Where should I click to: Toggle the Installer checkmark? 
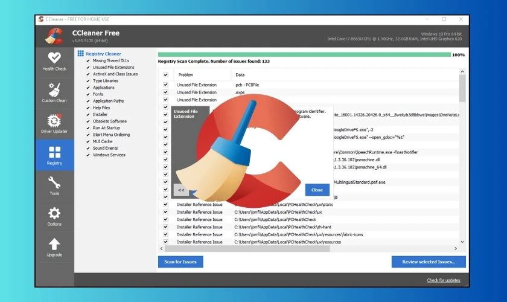tap(88, 115)
